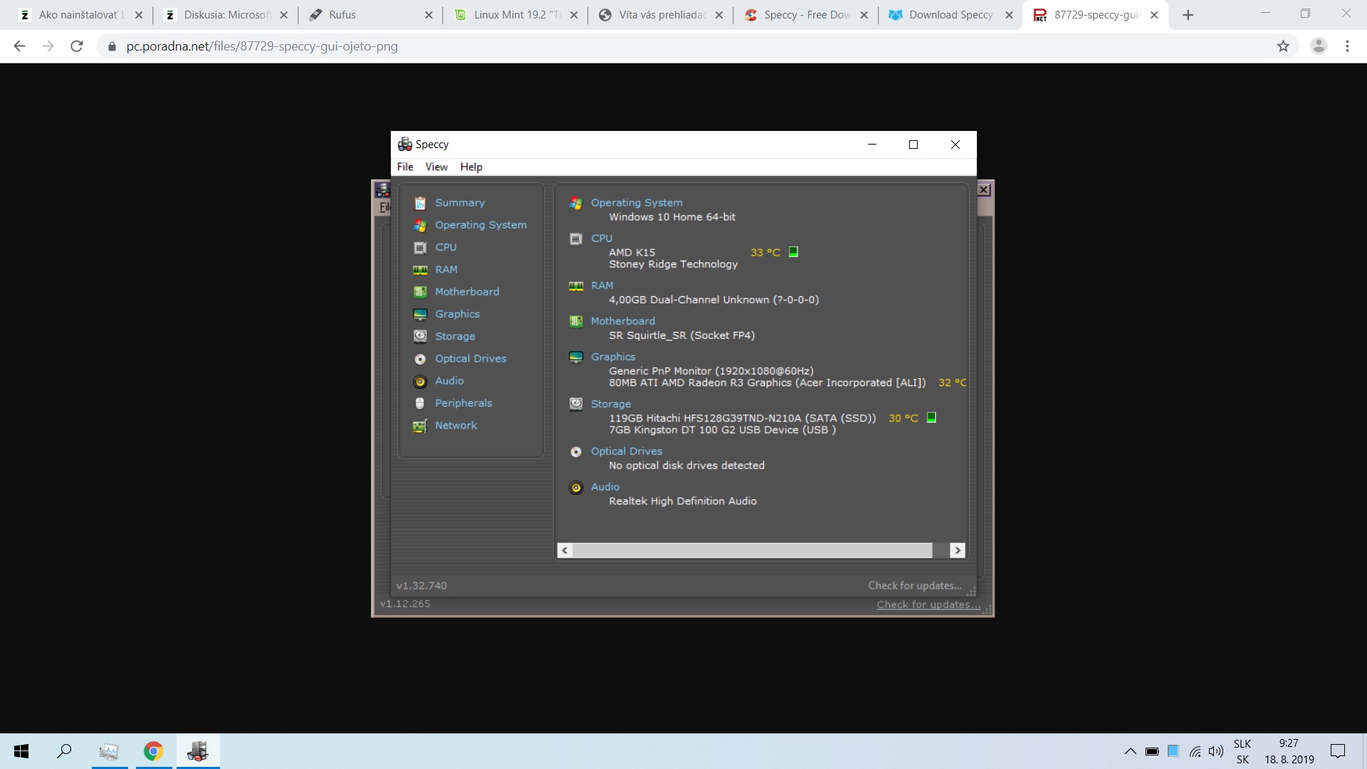Click the RAM module icon in sidebar
This screenshot has width=1367, height=769.
(x=420, y=270)
